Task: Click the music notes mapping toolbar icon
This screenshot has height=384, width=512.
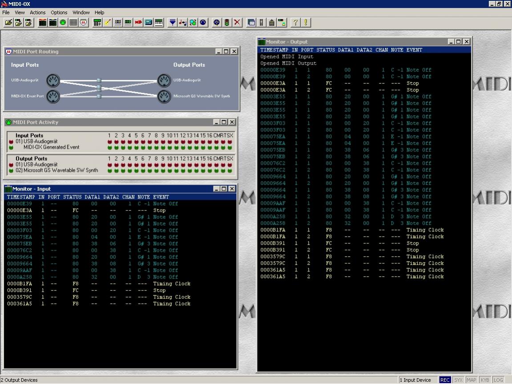Action: pos(182,23)
